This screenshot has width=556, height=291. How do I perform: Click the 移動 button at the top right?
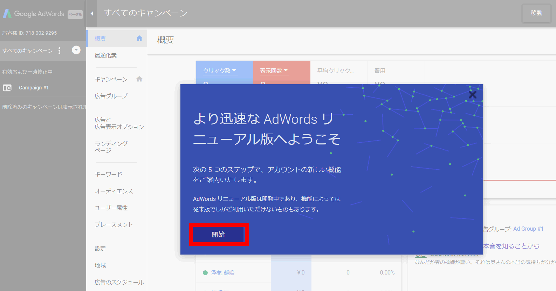(x=536, y=13)
